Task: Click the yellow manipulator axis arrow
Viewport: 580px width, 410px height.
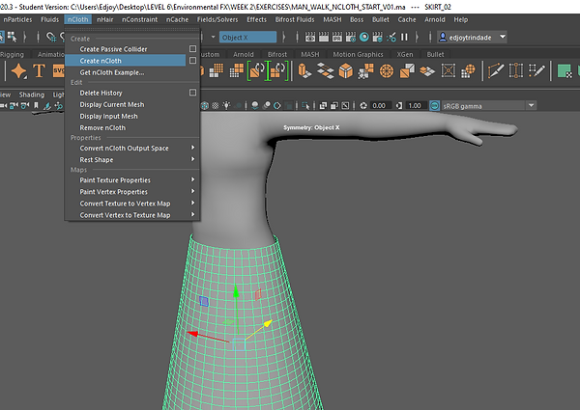Action: (268, 323)
